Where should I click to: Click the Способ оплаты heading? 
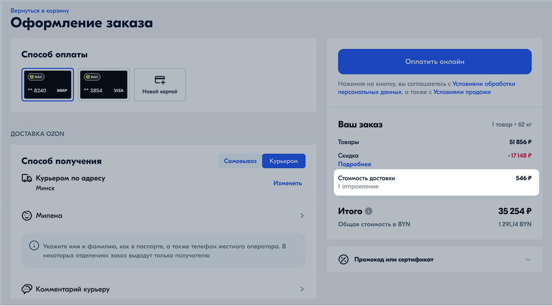(55, 55)
